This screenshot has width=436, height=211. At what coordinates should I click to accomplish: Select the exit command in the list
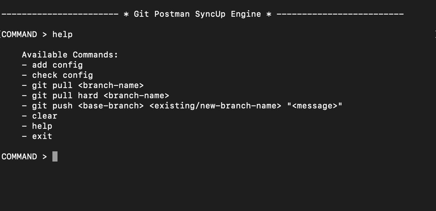click(x=42, y=136)
